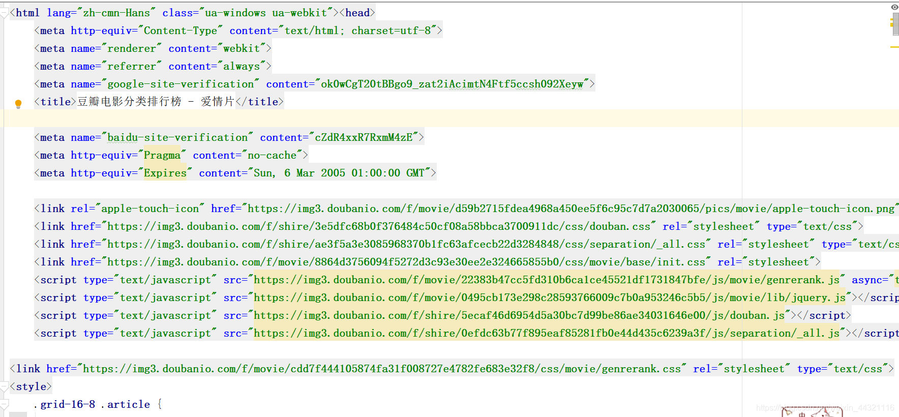Click the "referrer" meta name value
899x417 pixels.
click(x=132, y=66)
